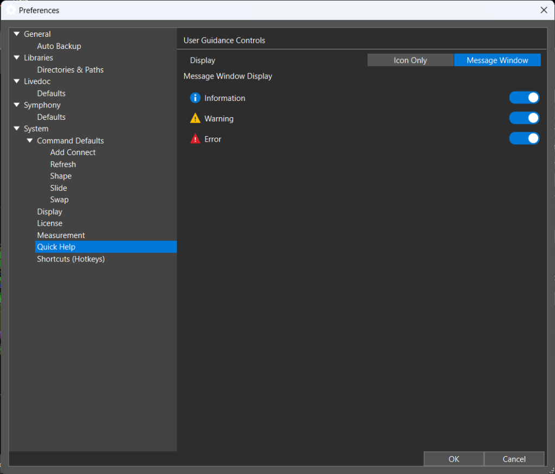The width and height of the screenshot is (555, 474).
Task: Select Defaults under Livedoc
Action: (x=51, y=93)
